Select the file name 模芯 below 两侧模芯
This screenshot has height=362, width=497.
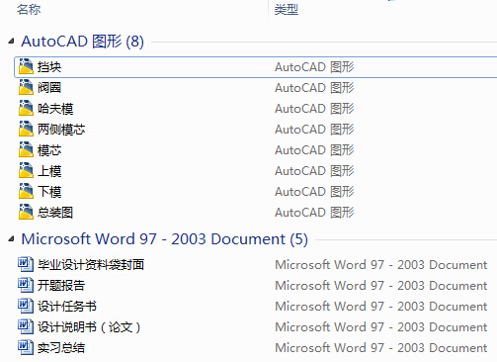tap(49, 150)
